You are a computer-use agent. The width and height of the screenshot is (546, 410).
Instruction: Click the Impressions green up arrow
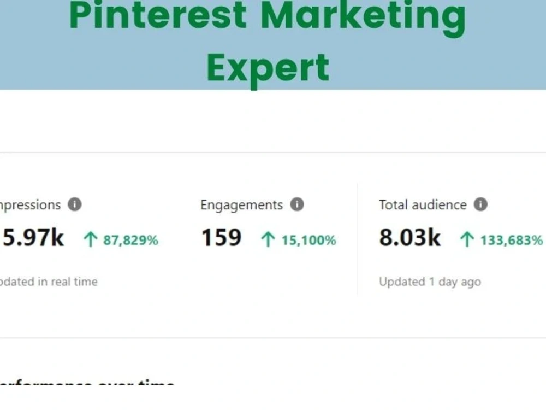pyautogui.click(x=91, y=240)
